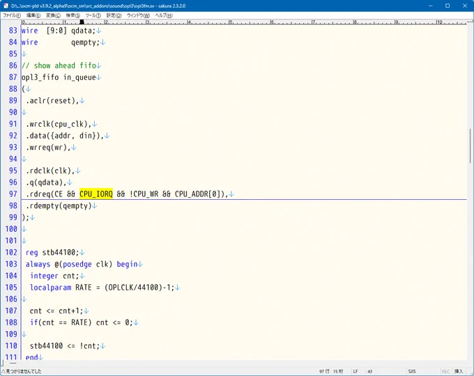Click the '97 行 15 桁' position indicator

(331, 371)
